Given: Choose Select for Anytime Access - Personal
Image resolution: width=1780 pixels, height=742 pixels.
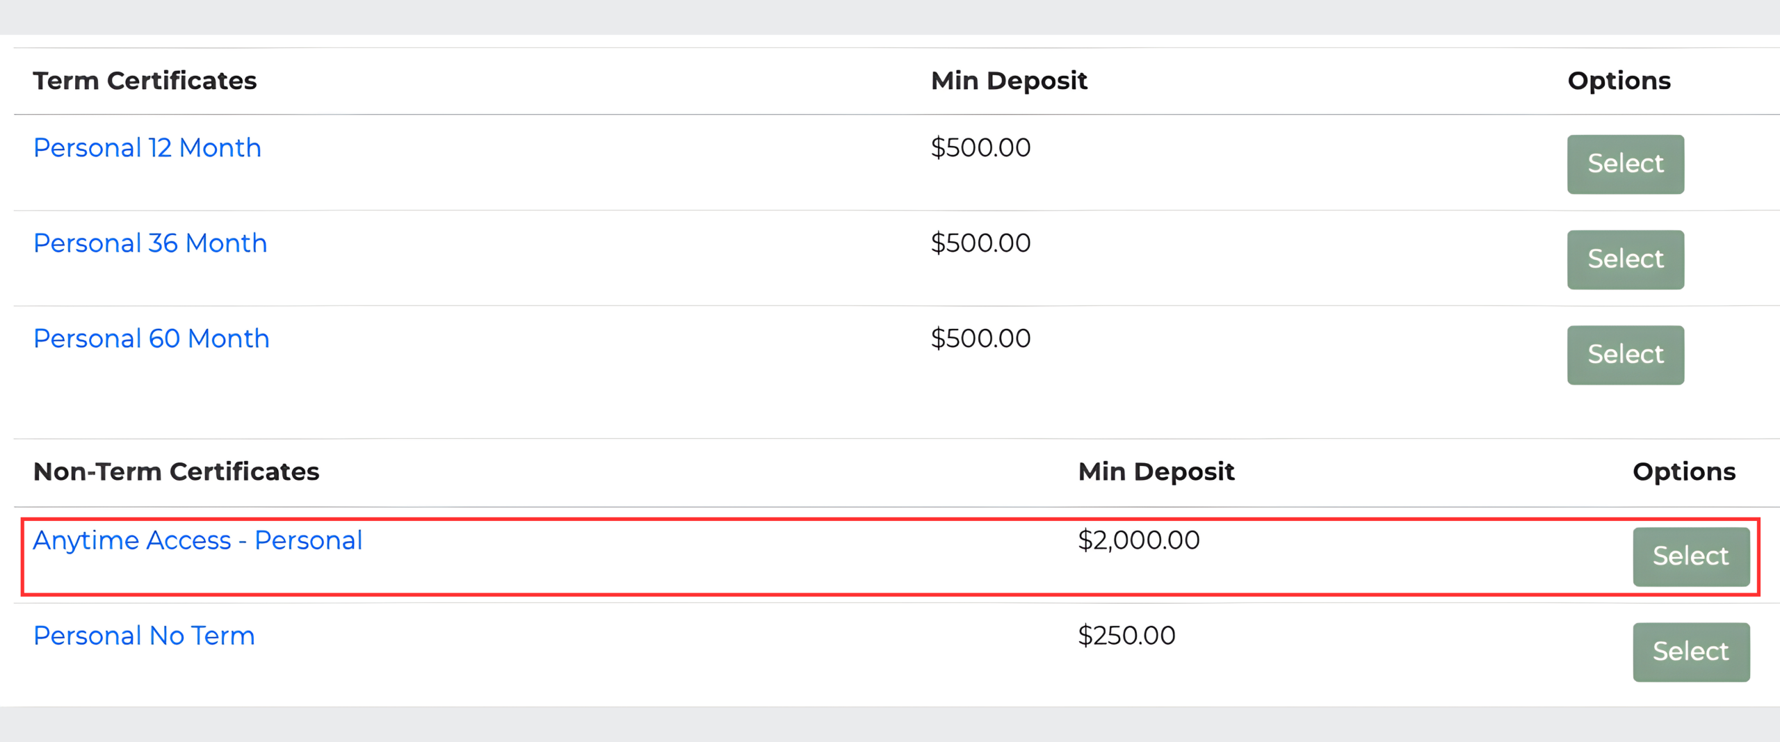Looking at the screenshot, I should pos(1690,556).
